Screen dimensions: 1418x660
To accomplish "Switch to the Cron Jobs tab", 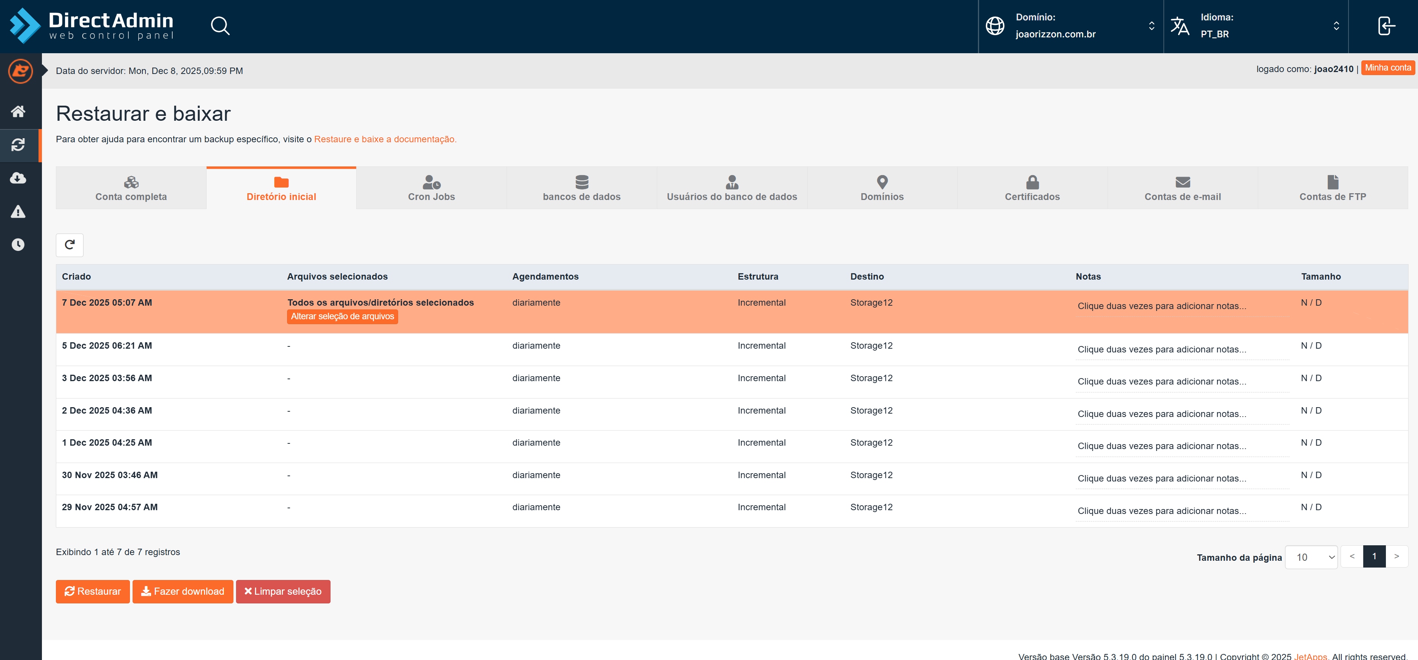I will point(431,189).
